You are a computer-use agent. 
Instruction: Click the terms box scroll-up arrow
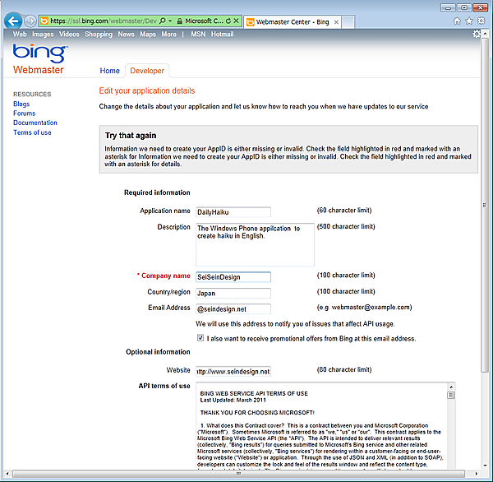point(451,387)
